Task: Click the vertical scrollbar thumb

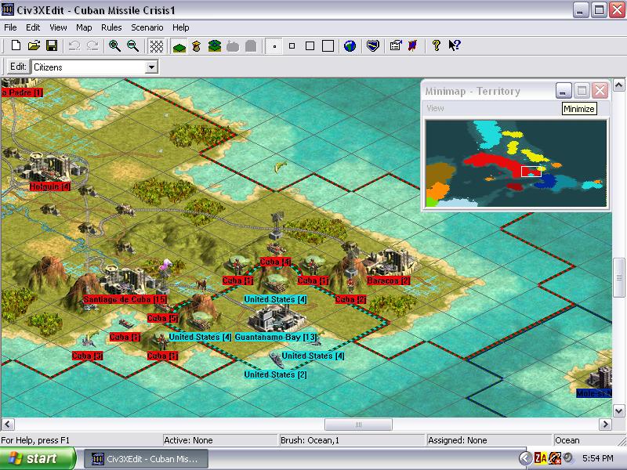Action: (618, 278)
